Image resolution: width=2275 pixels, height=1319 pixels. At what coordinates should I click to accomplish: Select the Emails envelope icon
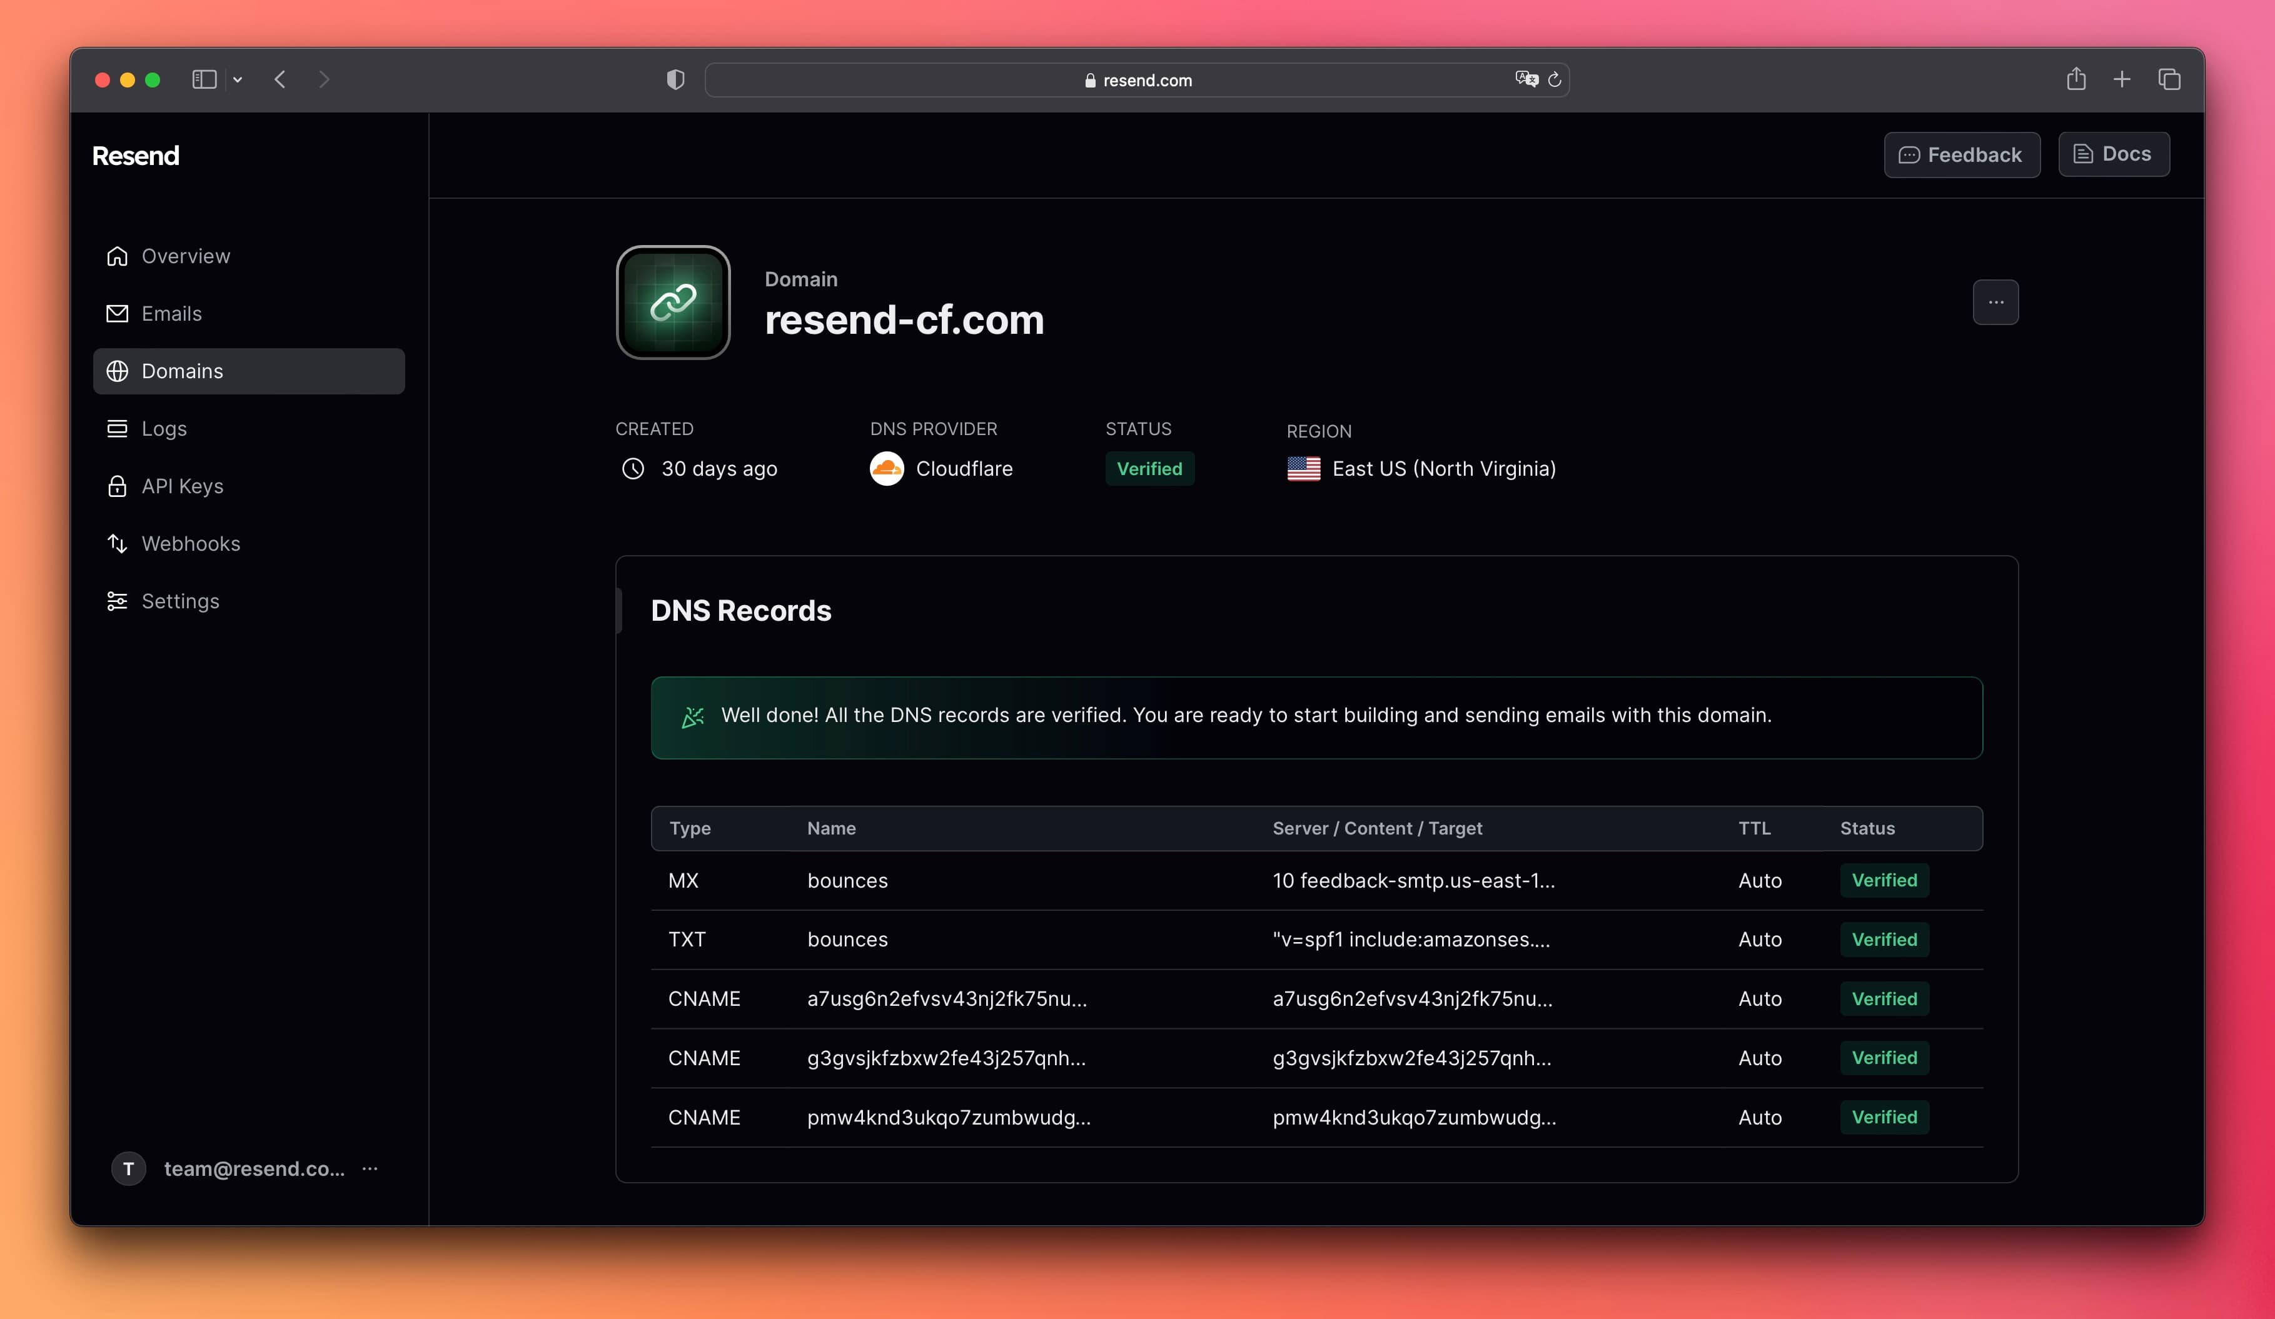pos(118,313)
